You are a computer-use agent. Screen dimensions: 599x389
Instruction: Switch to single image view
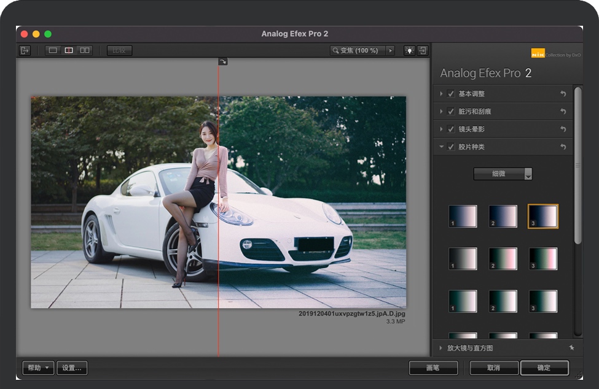[x=53, y=50]
